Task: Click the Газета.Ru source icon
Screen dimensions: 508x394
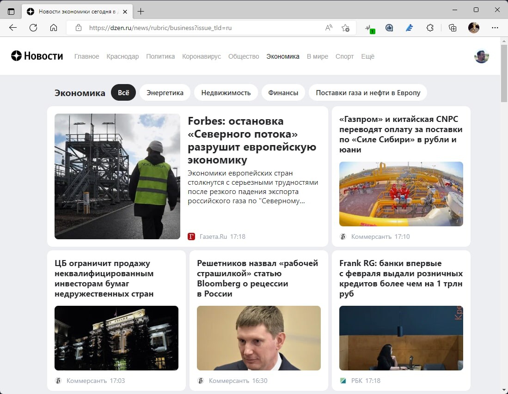Action: pos(191,236)
